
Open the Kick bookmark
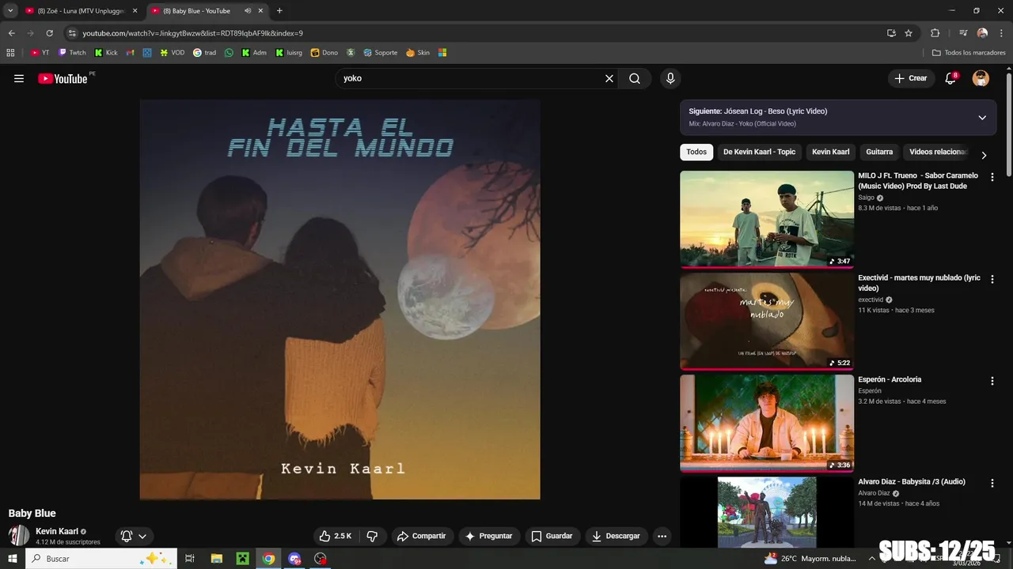(x=106, y=53)
